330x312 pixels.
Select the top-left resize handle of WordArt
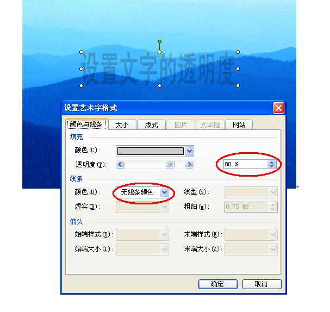(x=81, y=52)
